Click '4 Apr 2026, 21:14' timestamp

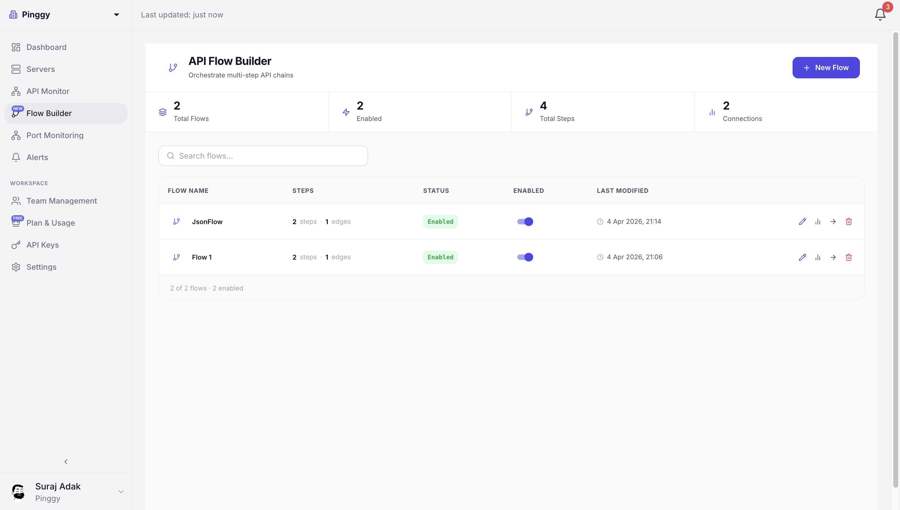coord(634,221)
